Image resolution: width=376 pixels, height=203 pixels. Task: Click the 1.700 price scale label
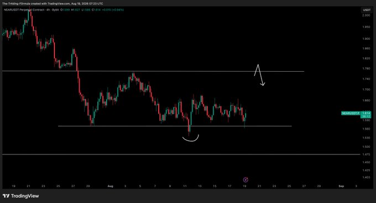click(366, 90)
